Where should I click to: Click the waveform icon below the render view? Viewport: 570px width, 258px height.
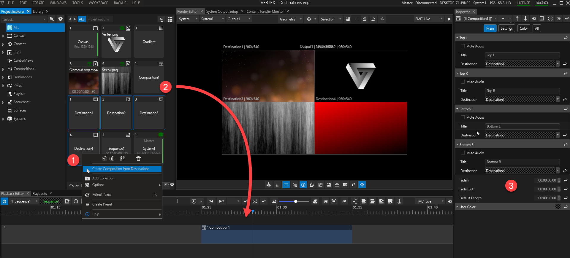point(269,185)
